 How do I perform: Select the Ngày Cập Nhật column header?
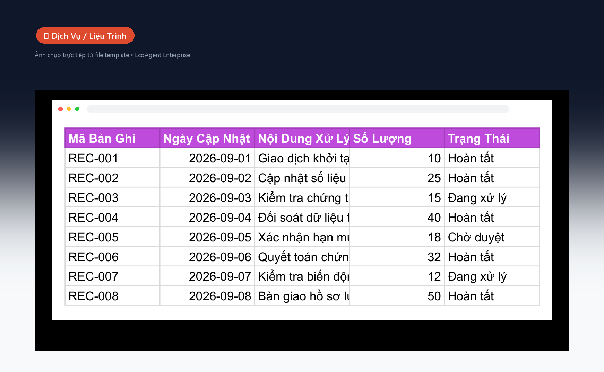click(207, 138)
